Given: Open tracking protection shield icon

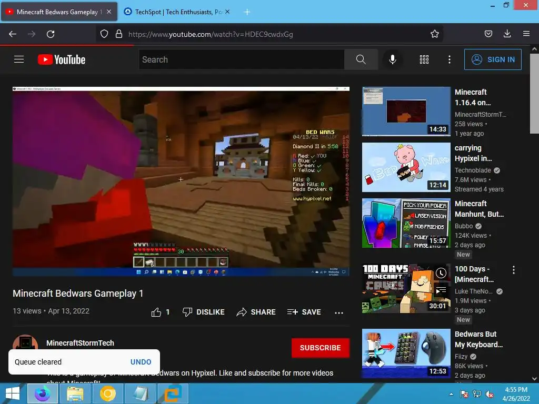Looking at the screenshot, I should point(104,34).
